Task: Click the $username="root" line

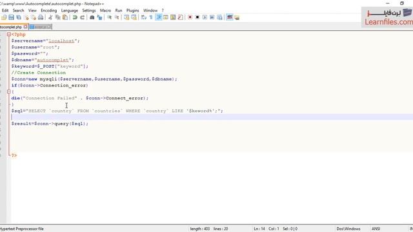Action: pyautogui.click(x=35, y=47)
